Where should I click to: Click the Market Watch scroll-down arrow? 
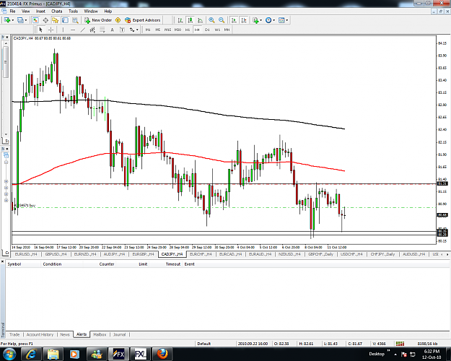pyautogui.click(x=6, y=134)
